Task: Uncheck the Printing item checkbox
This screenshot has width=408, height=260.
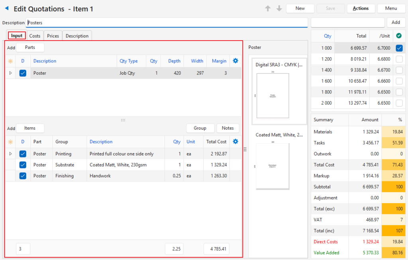Action: (x=23, y=154)
